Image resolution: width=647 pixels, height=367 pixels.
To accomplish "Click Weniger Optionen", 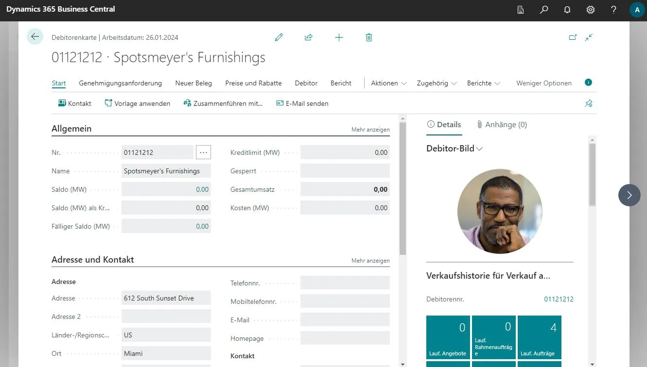I will [x=544, y=83].
